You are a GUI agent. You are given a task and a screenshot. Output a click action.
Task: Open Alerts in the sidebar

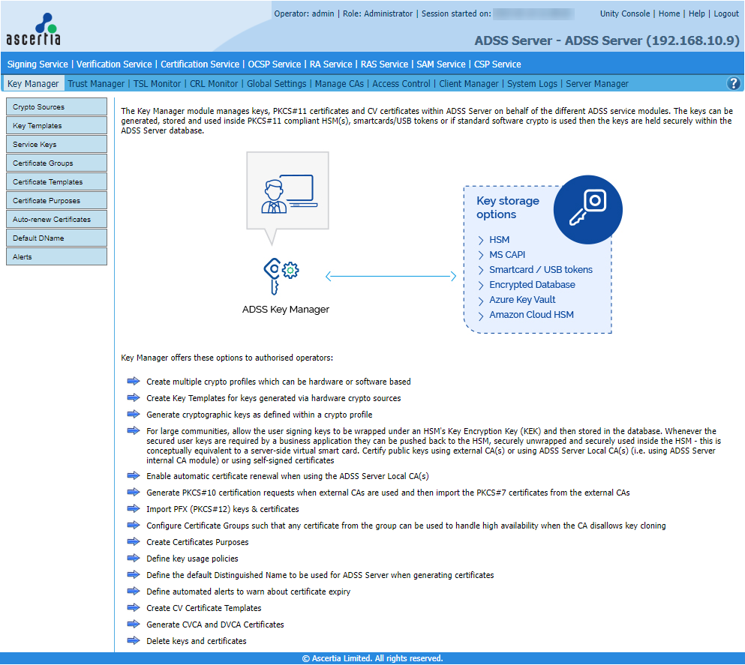click(56, 257)
